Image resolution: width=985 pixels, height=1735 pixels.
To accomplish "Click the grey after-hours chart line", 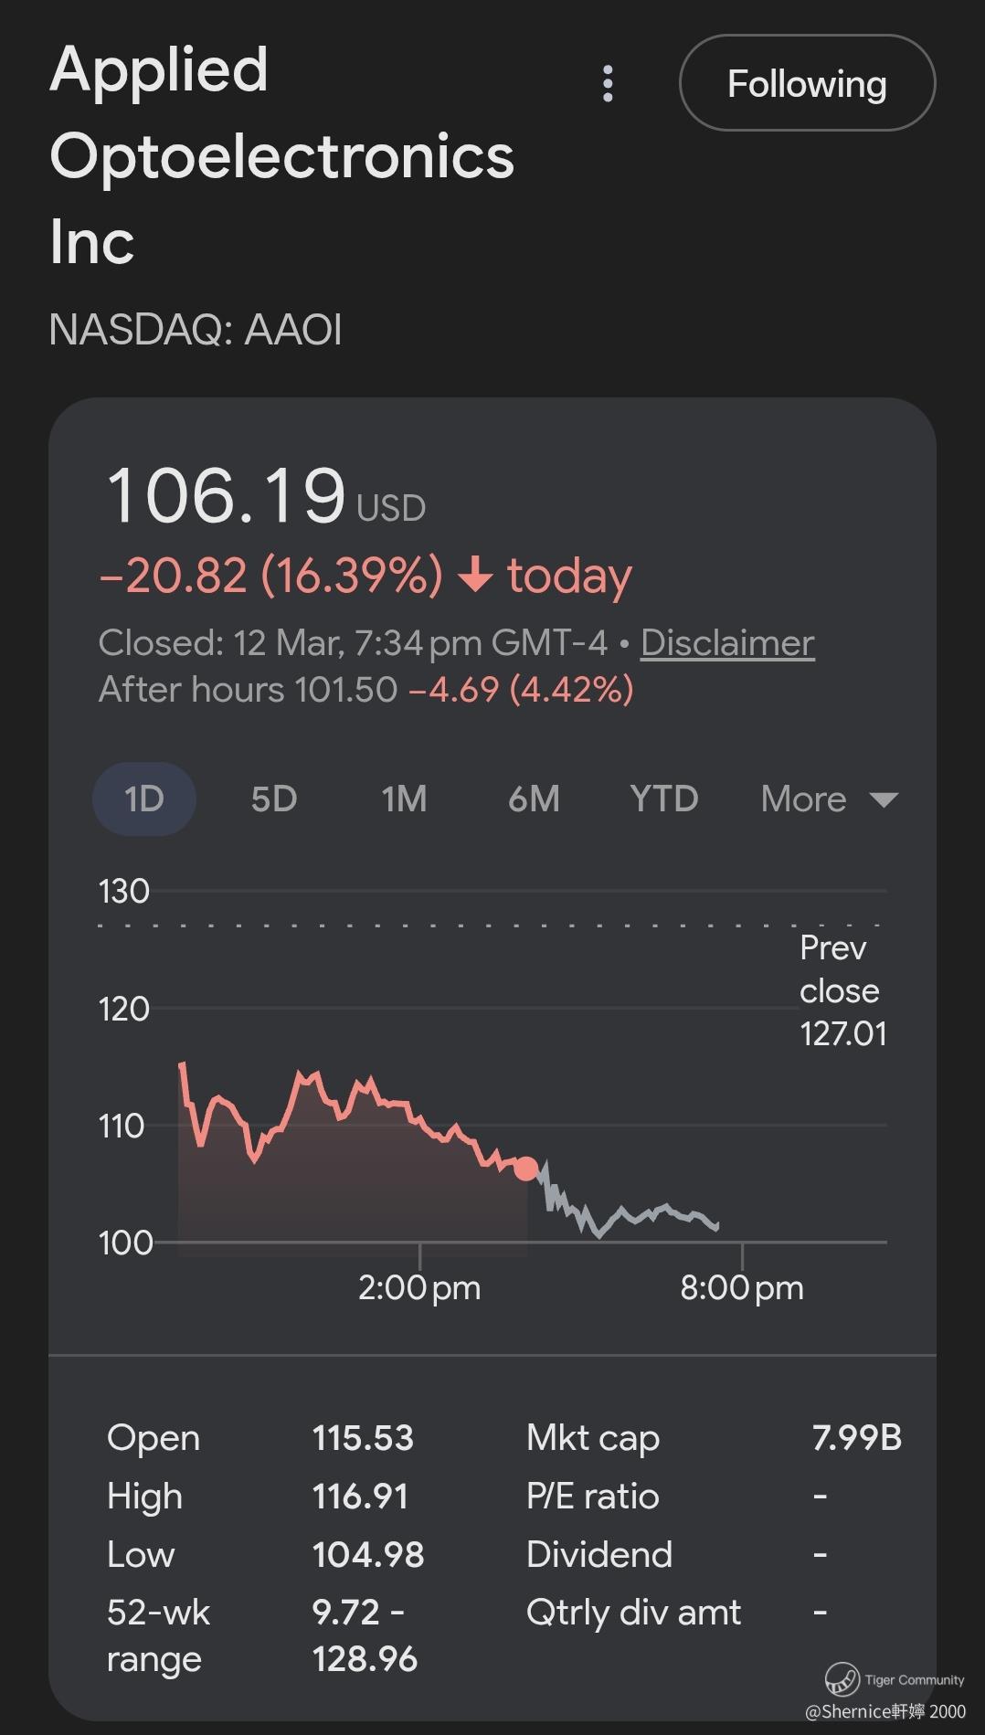I will (630, 1215).
